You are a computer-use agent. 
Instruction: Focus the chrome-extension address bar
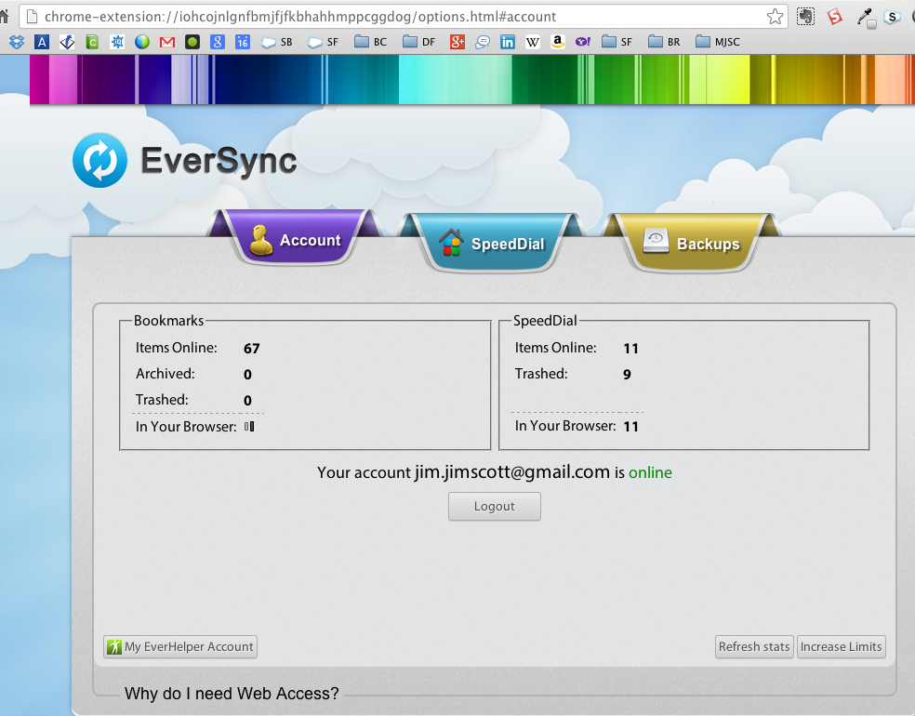pos(403,17)
